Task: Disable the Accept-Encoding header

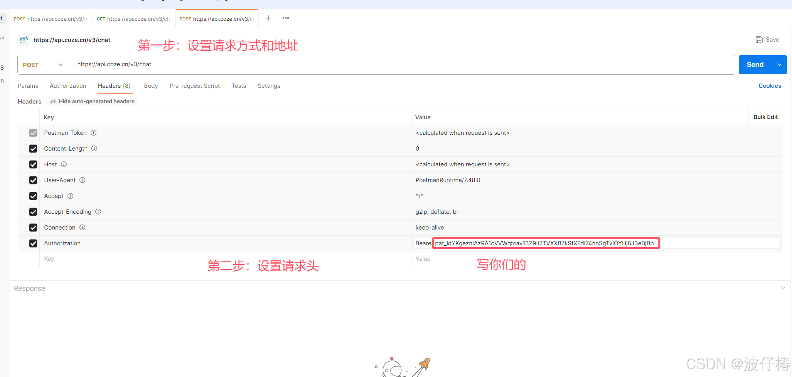Action: point(33,211)
